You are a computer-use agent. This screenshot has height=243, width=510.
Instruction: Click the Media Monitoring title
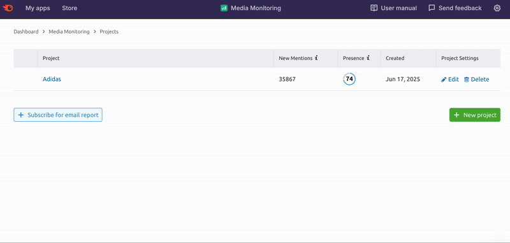[256, 8]
